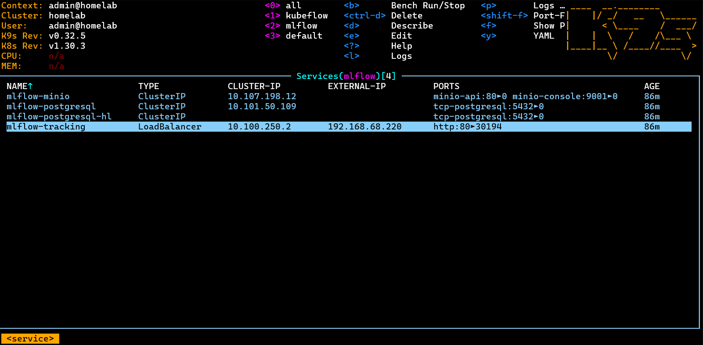Screen dimensions: 703x345
Task: Click the YAML command hint
Action: 544,36
